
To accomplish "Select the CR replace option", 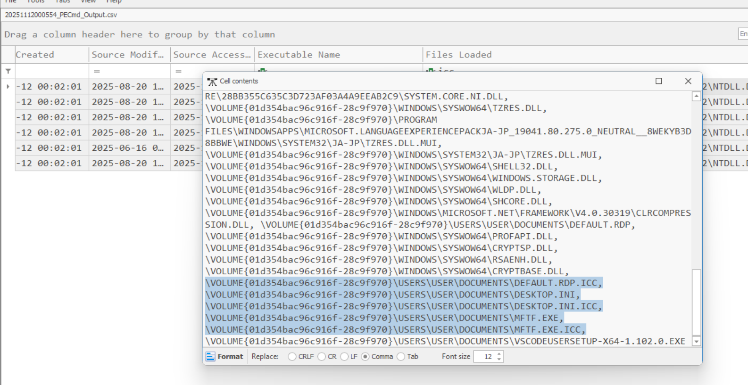I will [322, 357].
